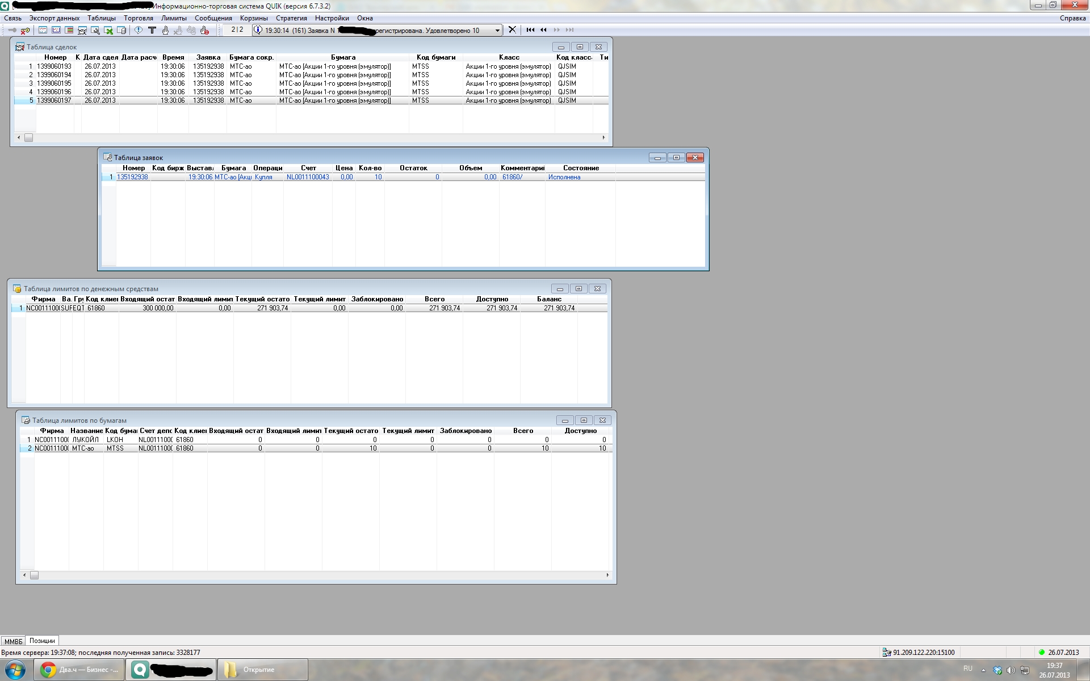Select deal row 1399060195
The image size is (1090, 681).
(x=311, y=83)
